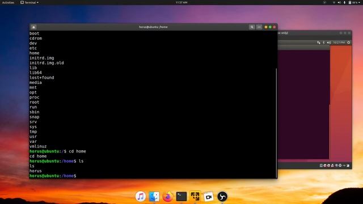
Task: Click the leftmost status icon in VM bottom bar
Action: (321, 165)
